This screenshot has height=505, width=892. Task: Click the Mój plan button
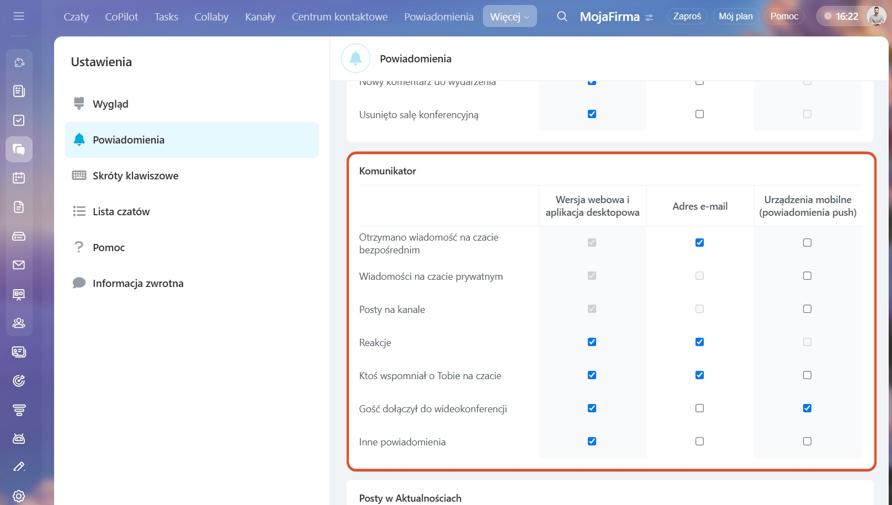tap(735, 17)
